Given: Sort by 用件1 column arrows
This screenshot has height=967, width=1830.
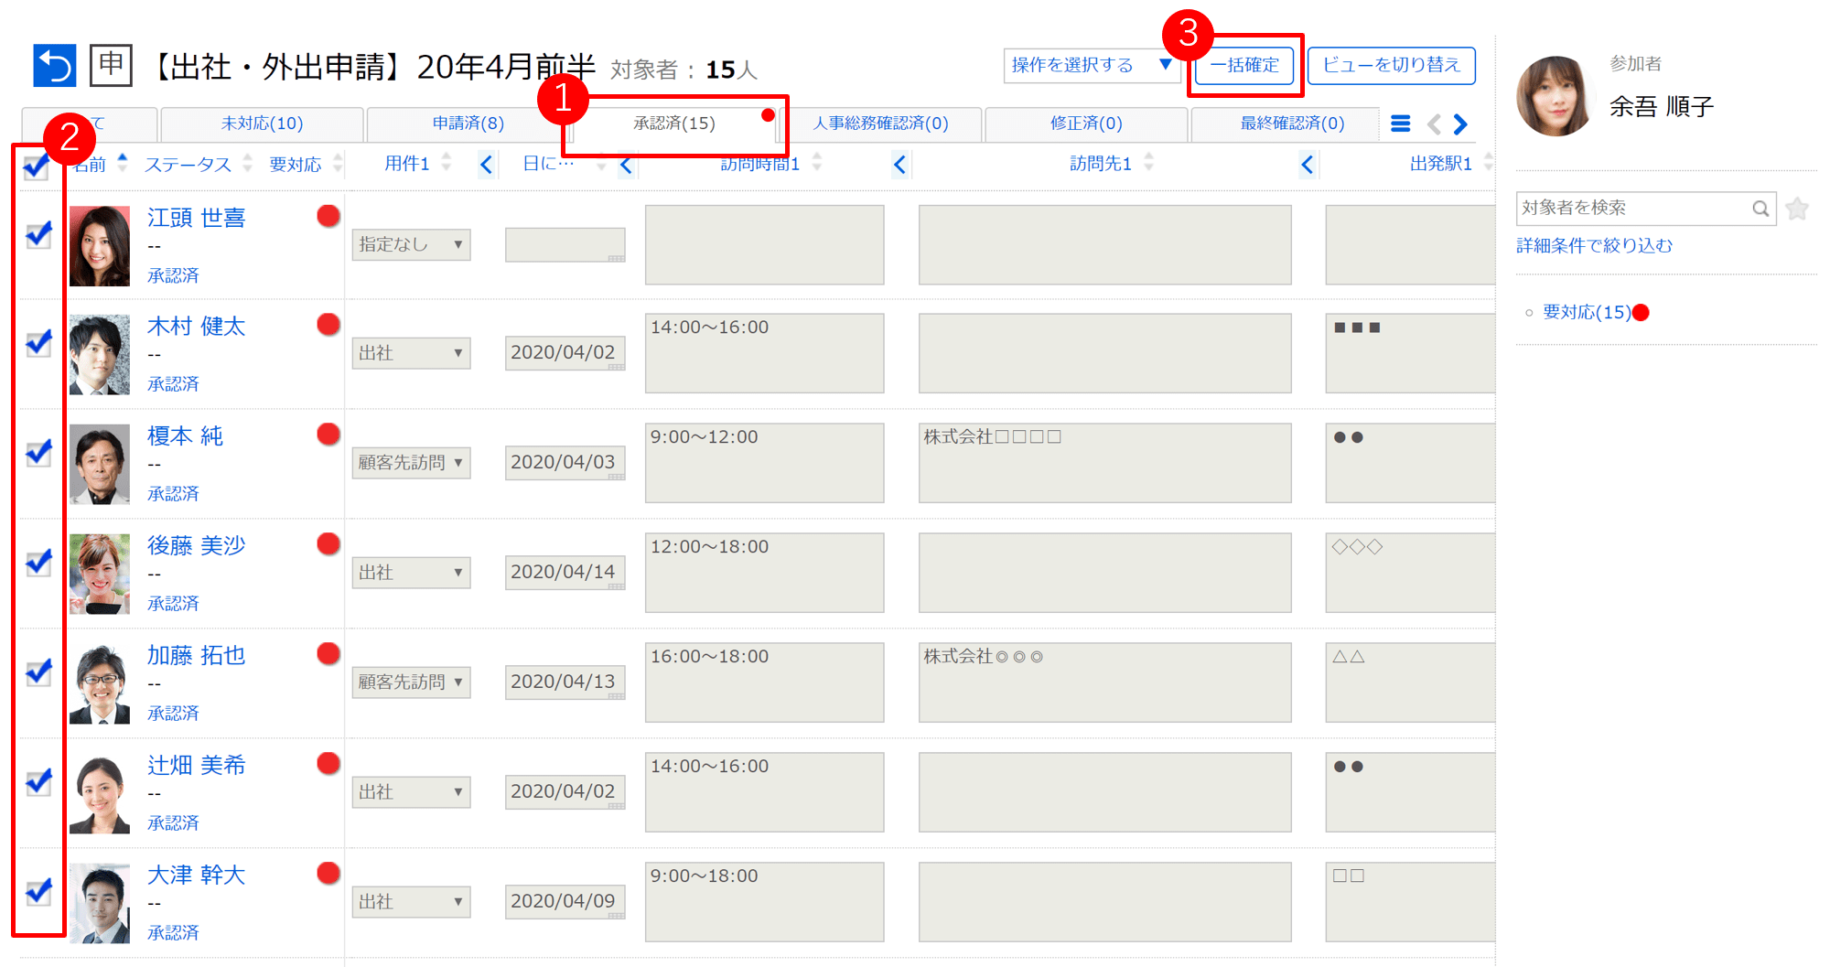Looking at the screenshot, I should coord(447,163).
